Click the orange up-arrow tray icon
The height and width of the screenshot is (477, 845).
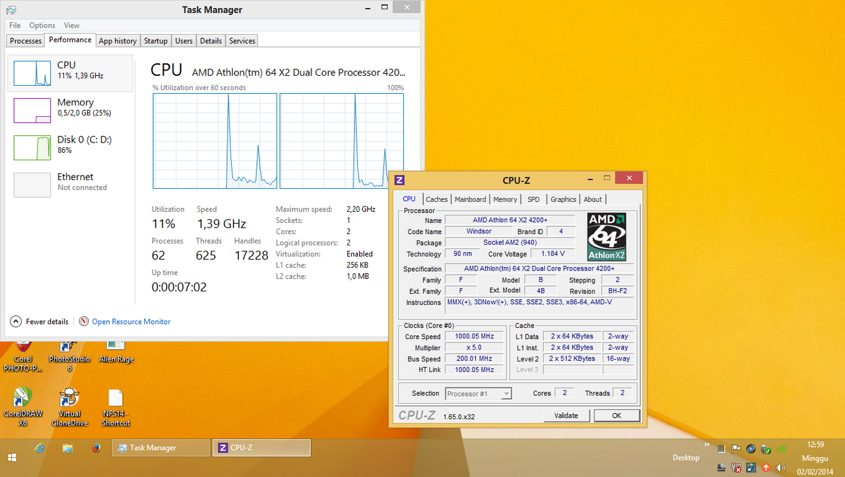[766, 468]
